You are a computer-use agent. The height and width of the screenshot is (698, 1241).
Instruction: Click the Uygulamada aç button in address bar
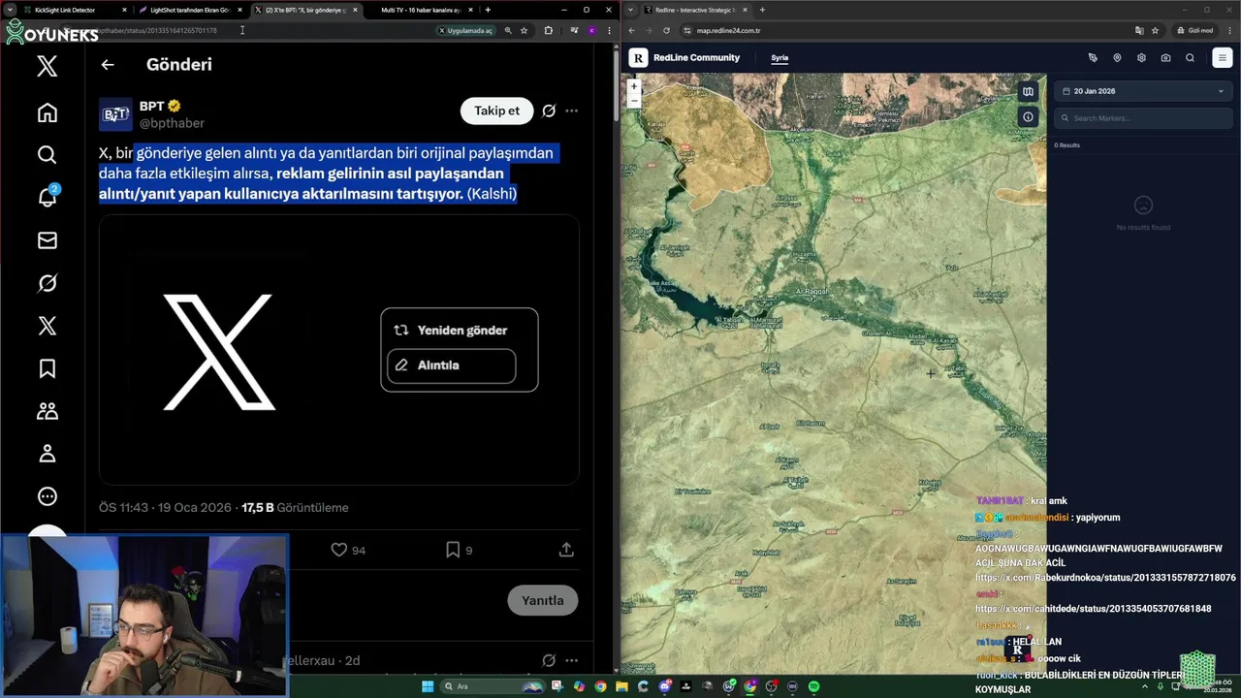click(466, 30)
